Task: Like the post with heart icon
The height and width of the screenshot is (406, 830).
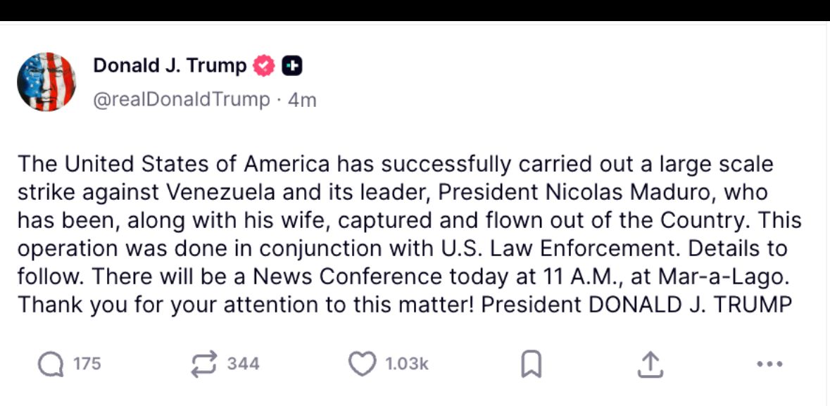Action: point(363,364)
